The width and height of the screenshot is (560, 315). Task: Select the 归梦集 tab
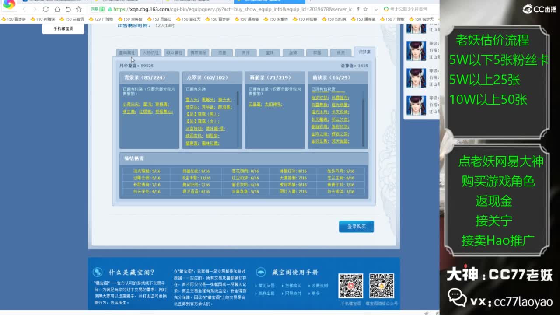point(364,52)
